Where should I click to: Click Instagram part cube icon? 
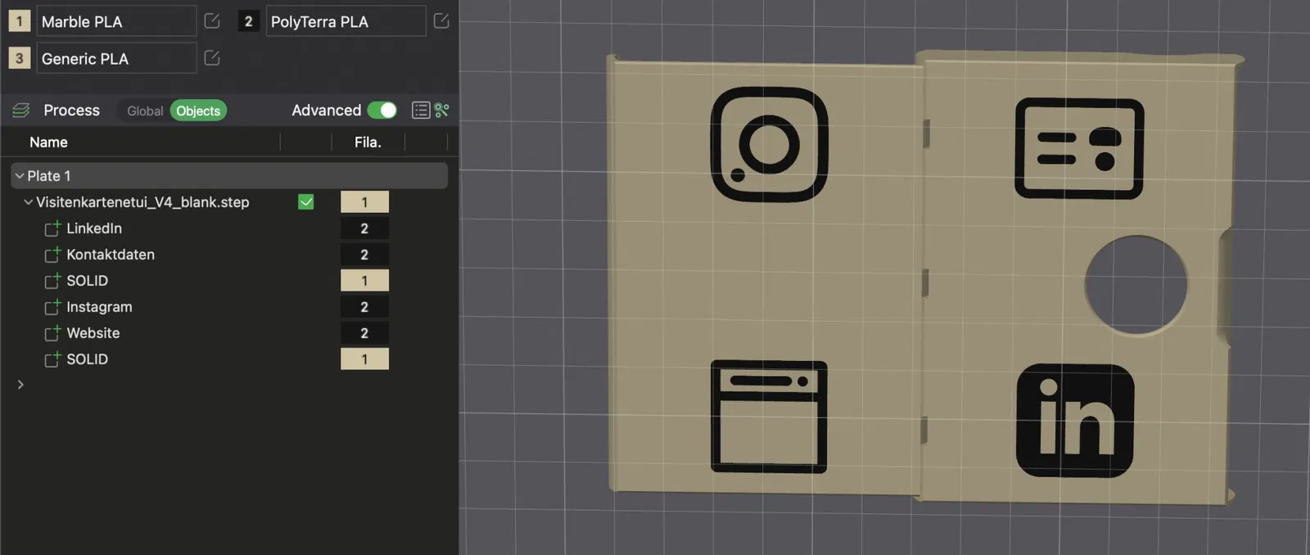52,307
